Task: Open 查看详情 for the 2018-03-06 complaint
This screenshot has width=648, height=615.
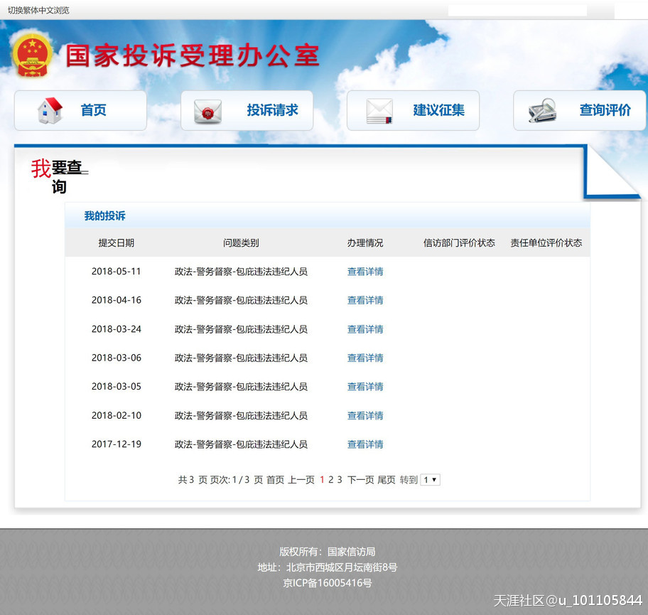Action: pyautogui.click(x=365, y=358)
